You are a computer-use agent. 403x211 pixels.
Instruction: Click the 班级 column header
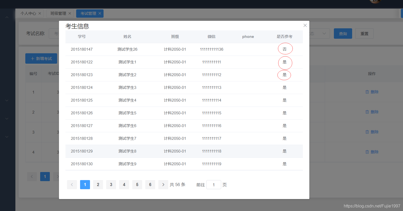pos(175,37)
